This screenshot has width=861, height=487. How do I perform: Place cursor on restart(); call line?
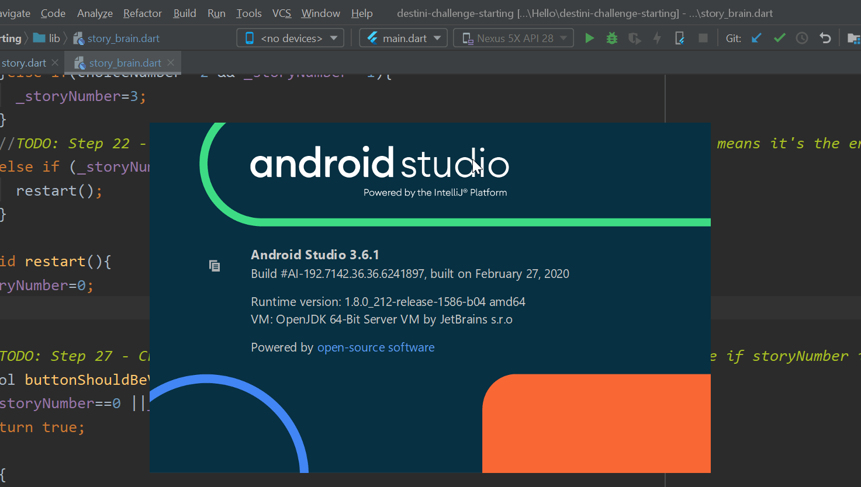coord(59,191)
